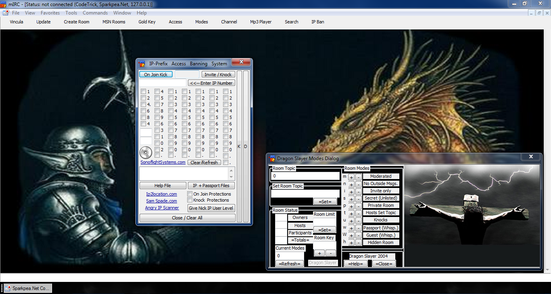
Task: Click the - button for Moderated mode
Action: [359, 177]
